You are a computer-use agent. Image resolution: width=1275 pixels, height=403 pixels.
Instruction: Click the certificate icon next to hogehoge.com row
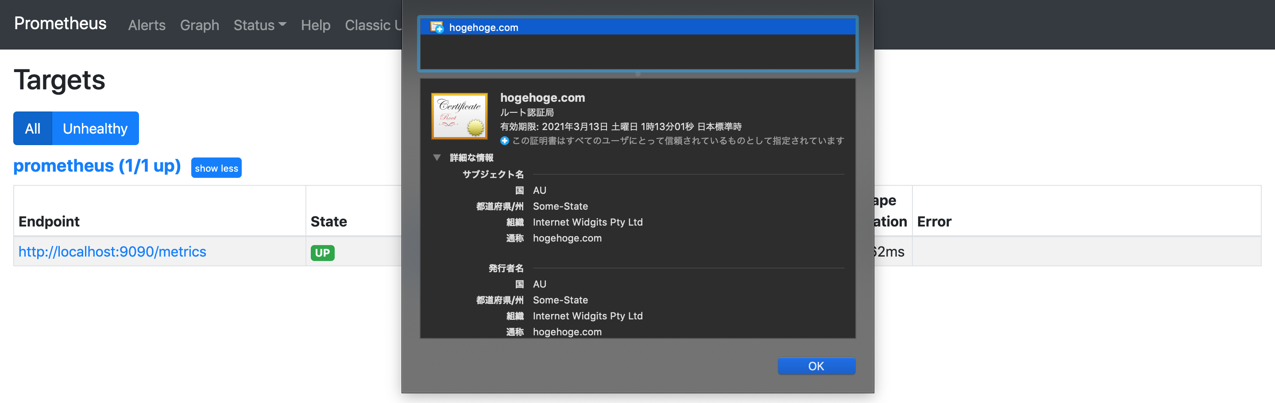[437, 27]
